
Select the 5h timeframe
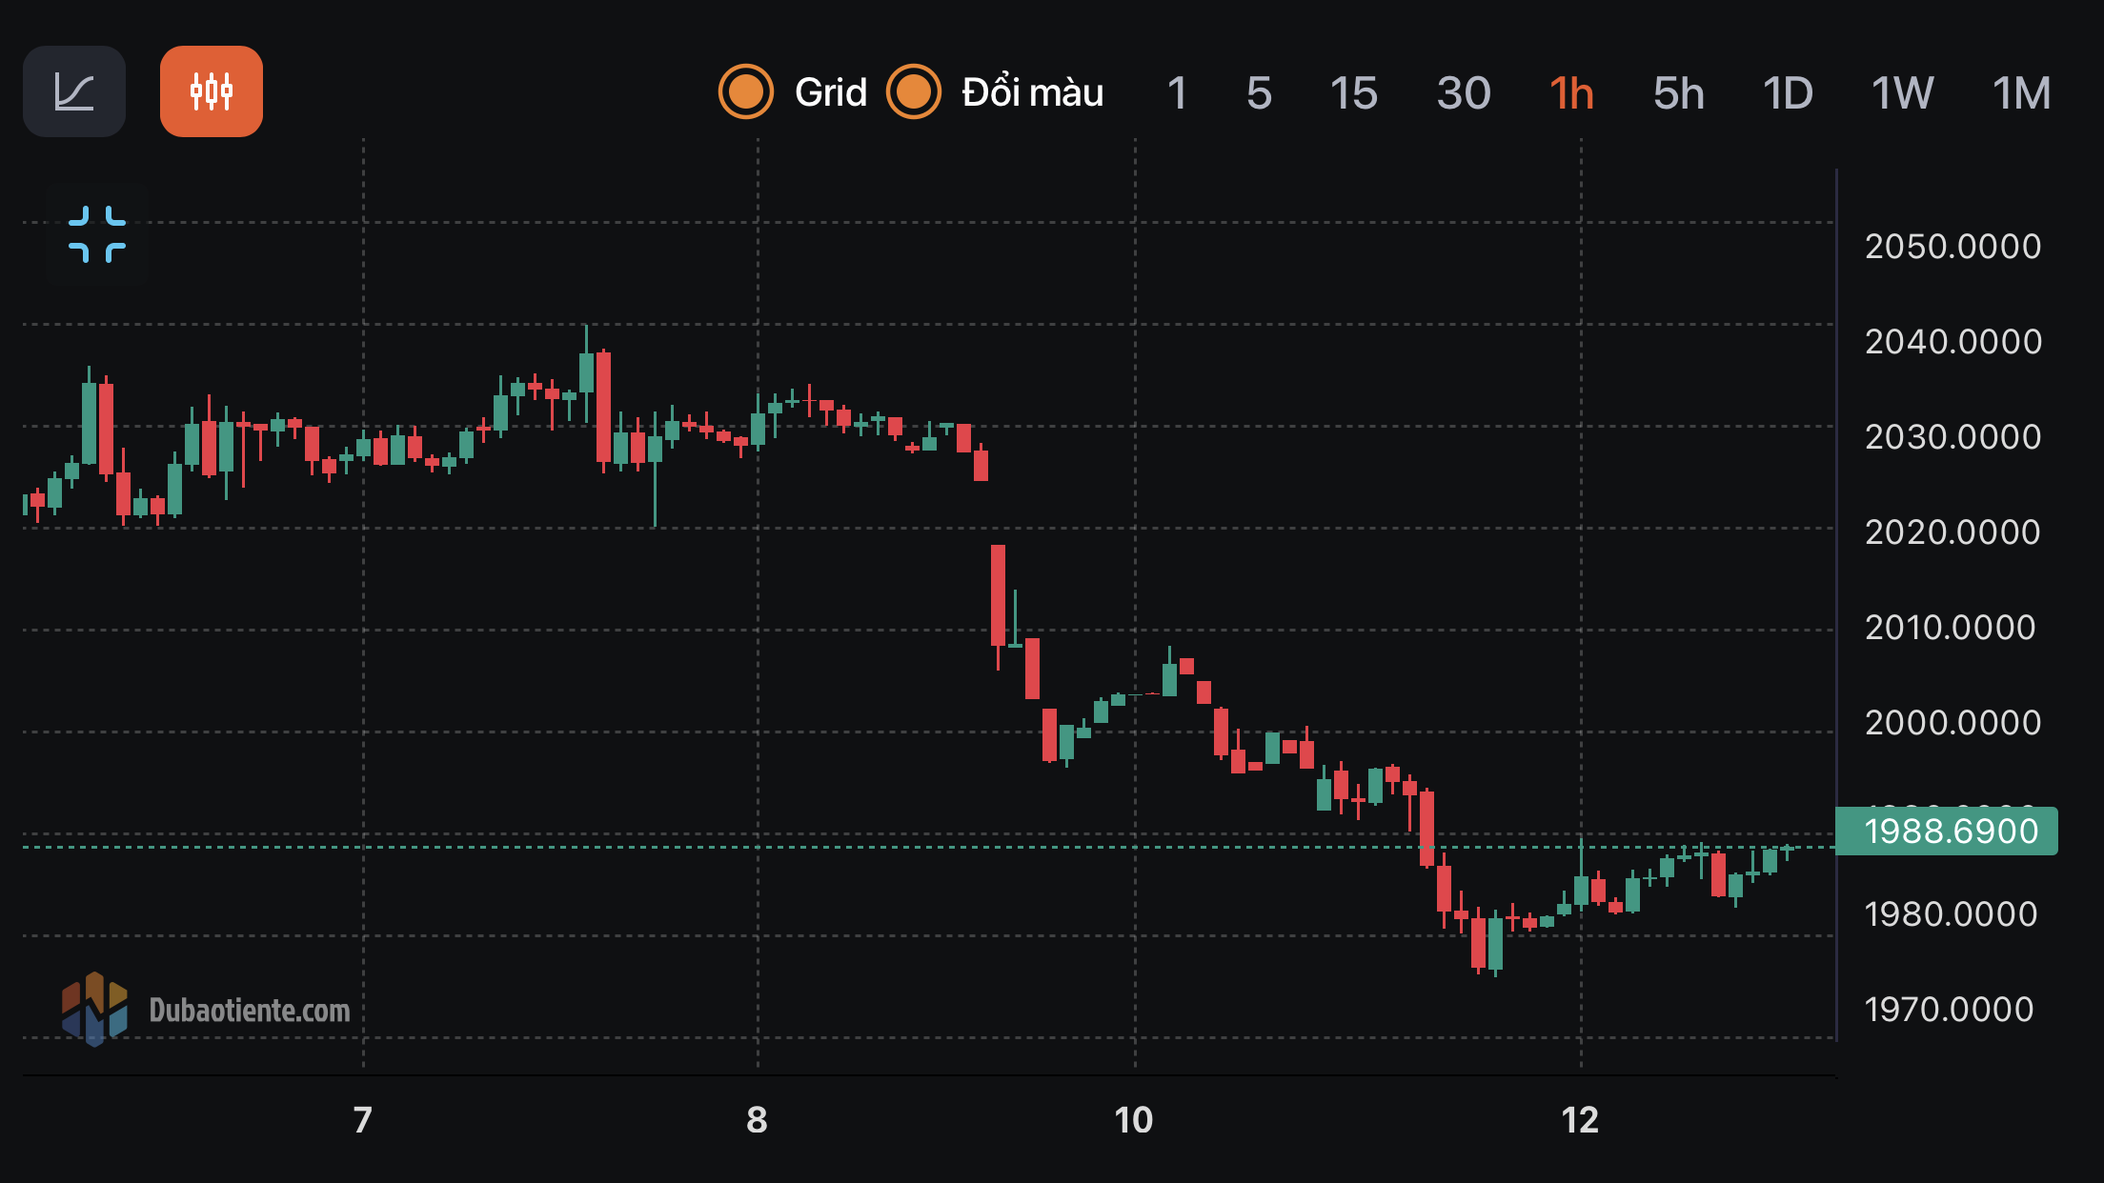click(x=1679, y=93)
